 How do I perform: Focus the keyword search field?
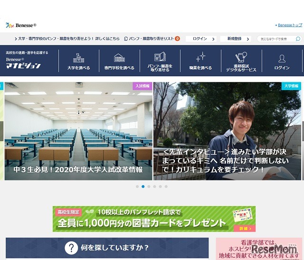pyautogui.click(x=277, y=39)
